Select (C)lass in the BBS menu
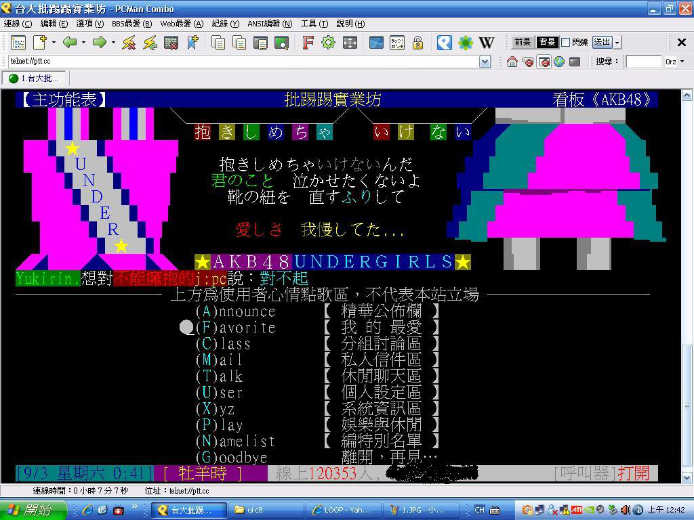This screenshot has height=520, width=694. click(223, 343)
